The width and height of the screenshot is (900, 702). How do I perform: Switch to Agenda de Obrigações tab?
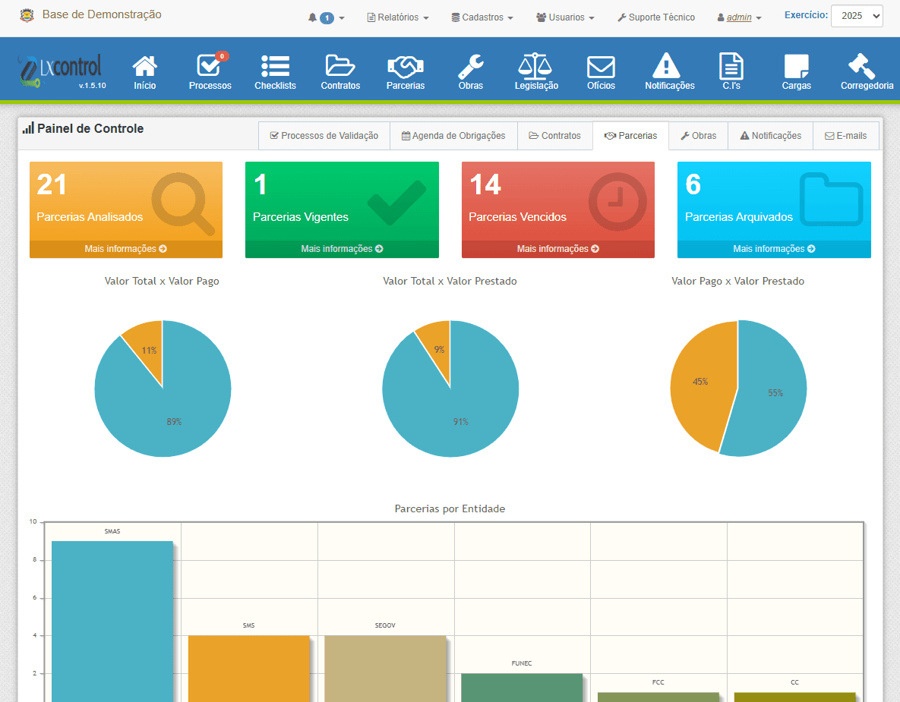(x=453, y=136)
